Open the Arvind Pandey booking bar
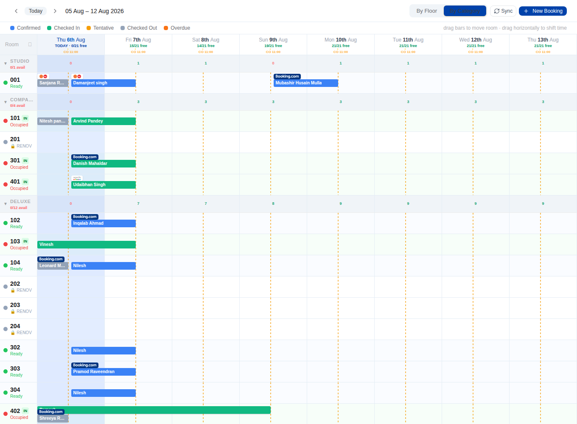Screen dimensions: 577x424 click(104, 121)
